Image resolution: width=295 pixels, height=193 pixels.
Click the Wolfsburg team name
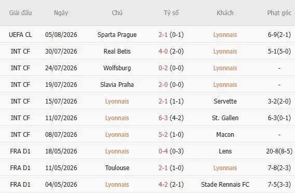point(117,68)
